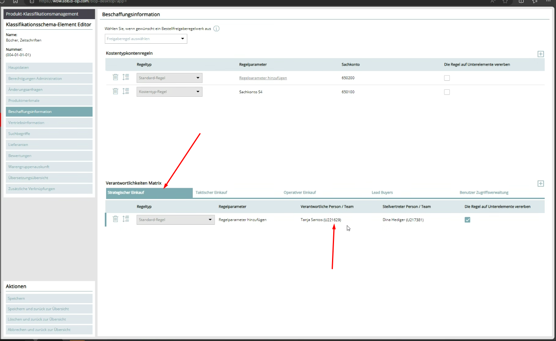Click reorder icon of Sachkonto 650200 row

[126, 77]
